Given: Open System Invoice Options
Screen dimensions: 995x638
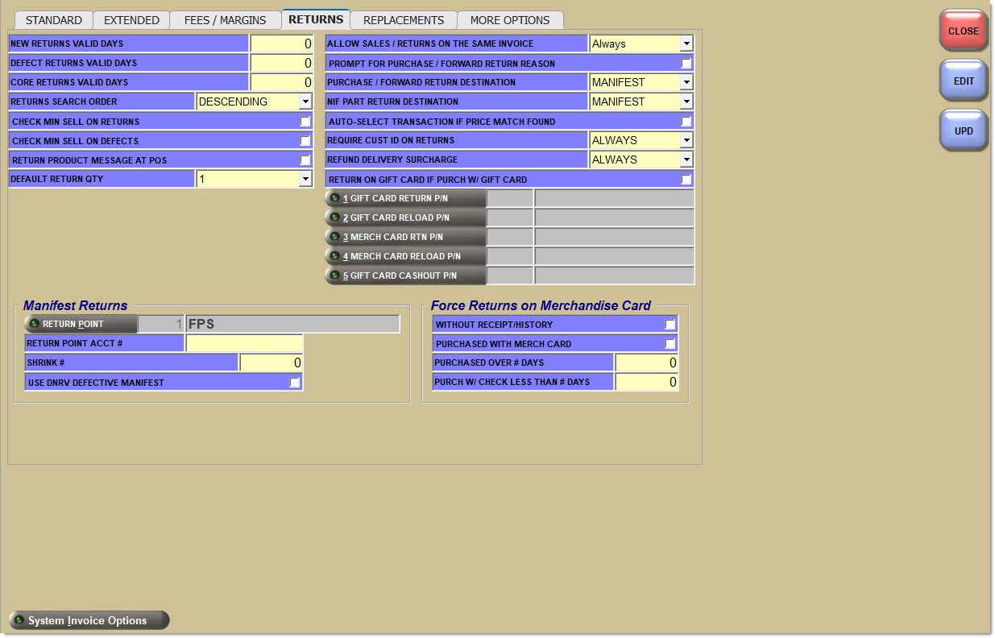Looking at the screenshot, I should (89, 620).
